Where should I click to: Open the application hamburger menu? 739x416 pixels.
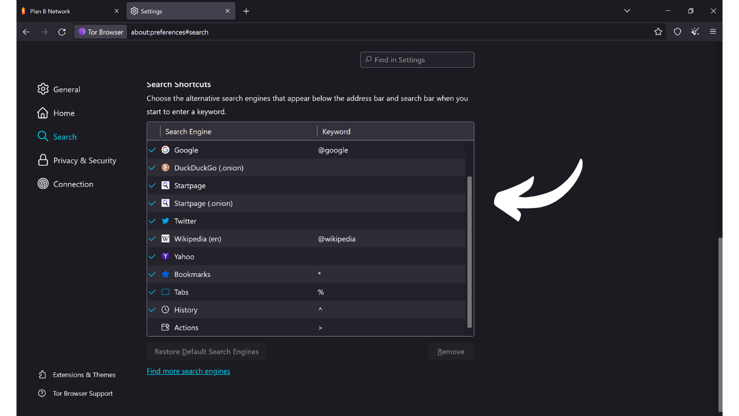tap(713, 32)
